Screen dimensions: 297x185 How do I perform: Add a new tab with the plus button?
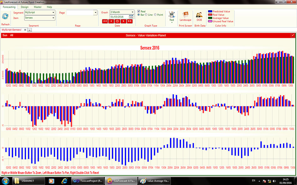[29, 30]
